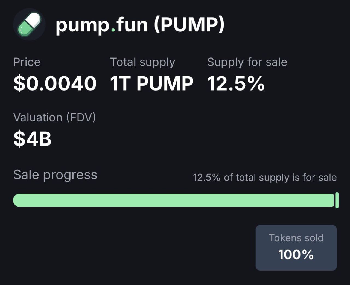The height and width of the screenshot is (285, 350).
Task: Click the green sale progress bar
Action: coord(174,200)
